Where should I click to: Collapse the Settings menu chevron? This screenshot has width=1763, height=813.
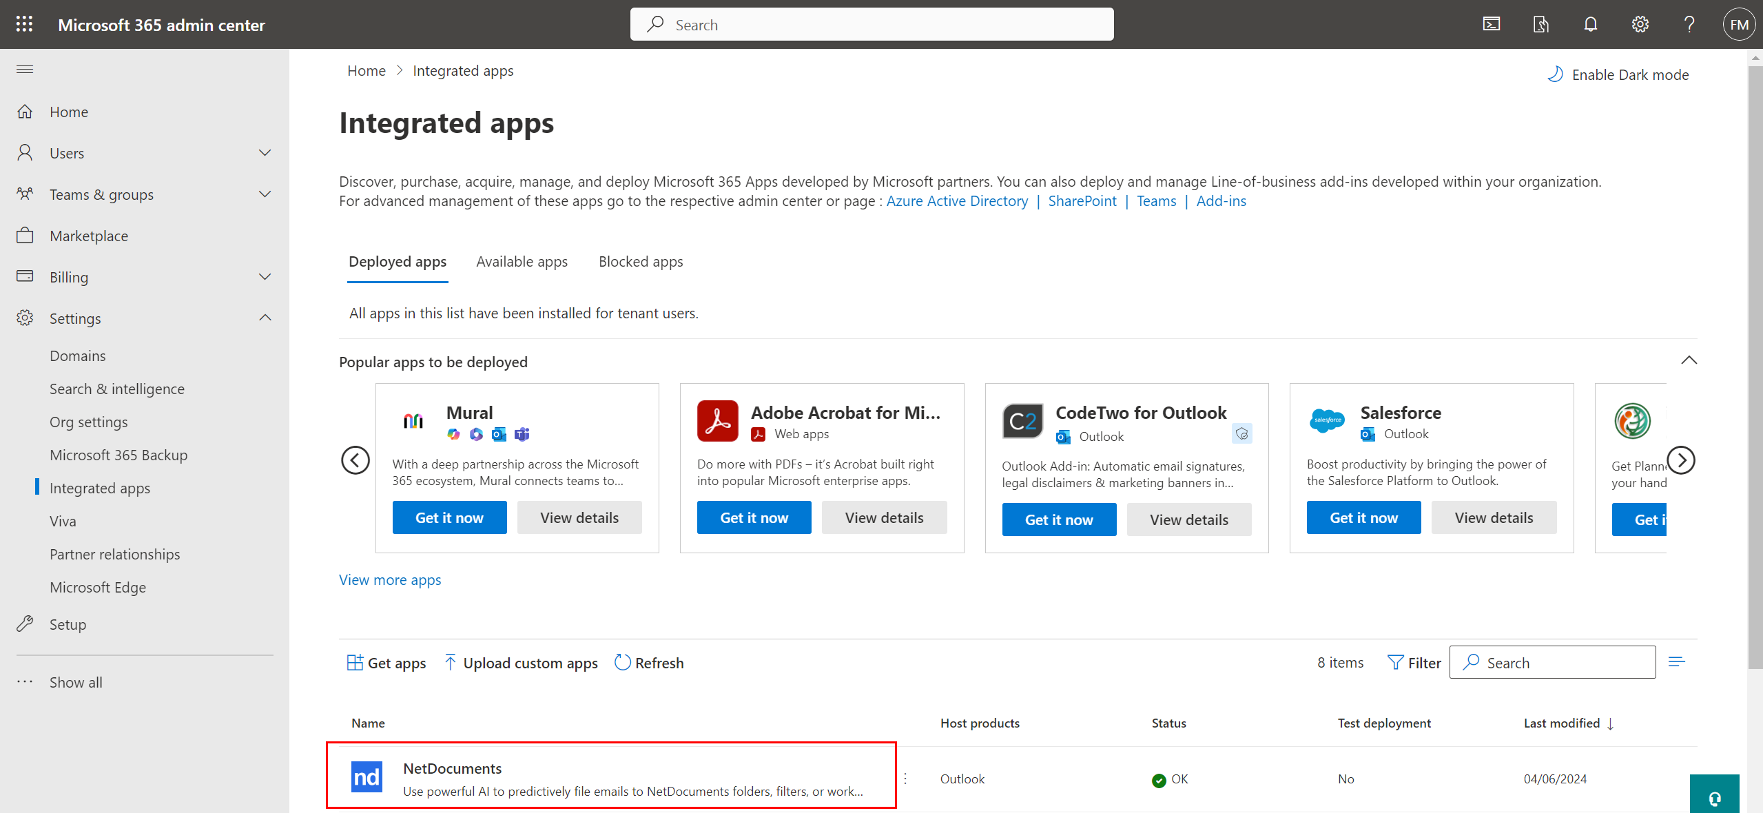click(x=265, y=318)
